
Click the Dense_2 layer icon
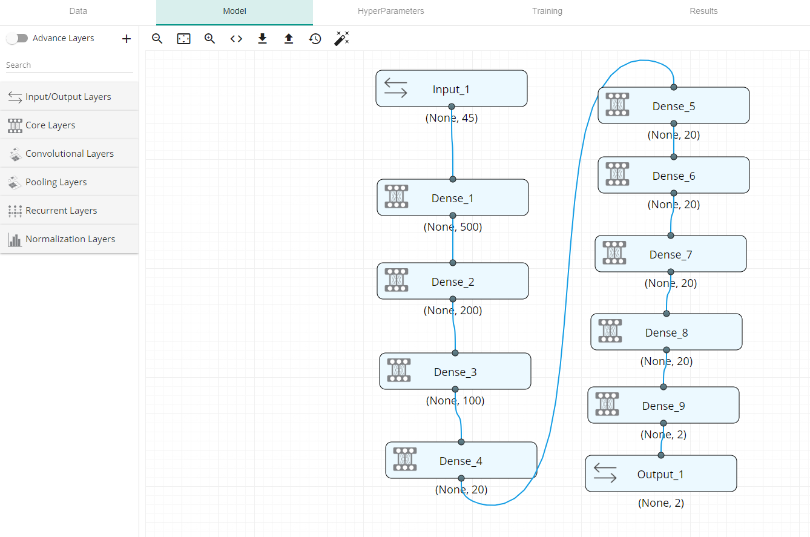tap(397, 280)
